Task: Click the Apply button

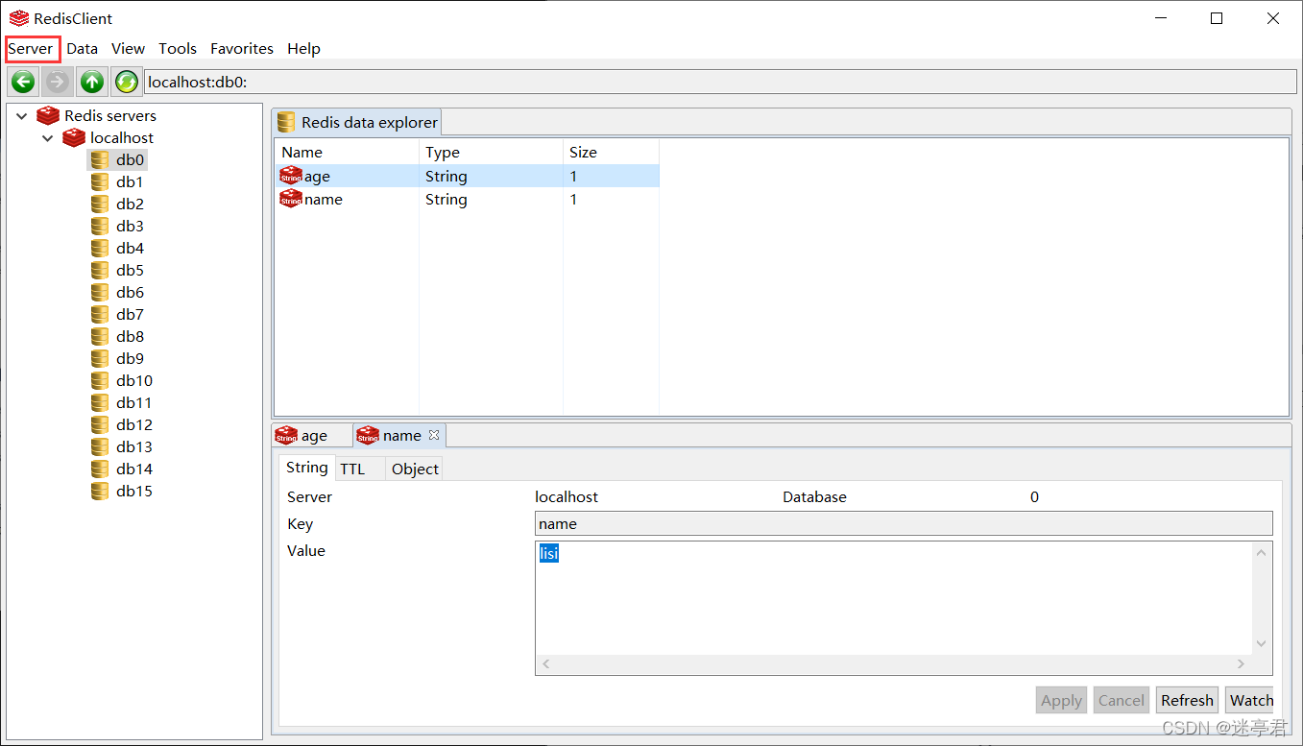Action: click(x=1061, y=700)
